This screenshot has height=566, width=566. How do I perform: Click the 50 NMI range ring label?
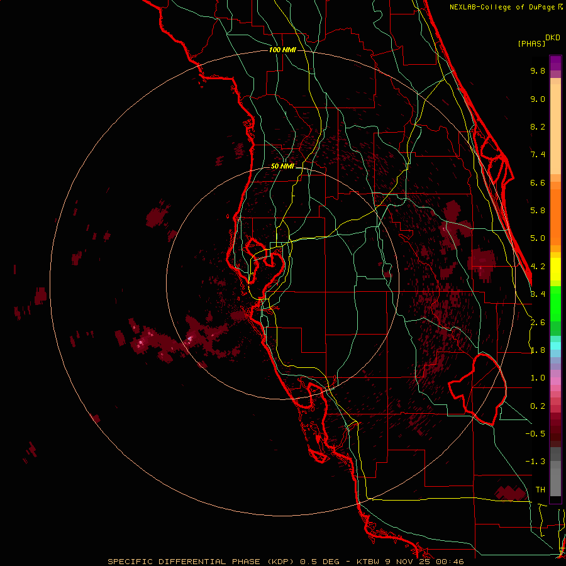point(282,166)
